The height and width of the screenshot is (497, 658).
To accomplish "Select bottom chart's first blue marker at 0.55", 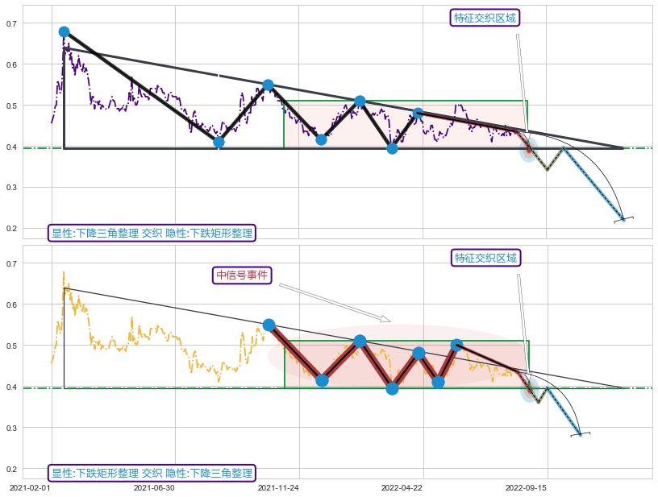I will click(x=269, y=325).
